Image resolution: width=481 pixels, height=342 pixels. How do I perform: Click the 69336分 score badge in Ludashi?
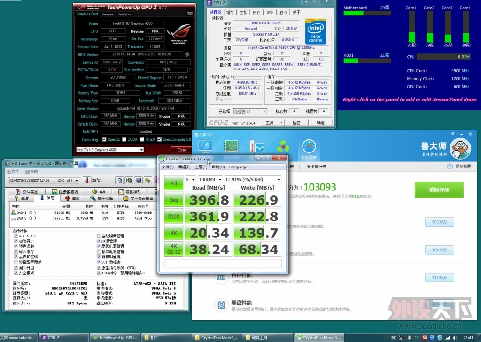439,222
